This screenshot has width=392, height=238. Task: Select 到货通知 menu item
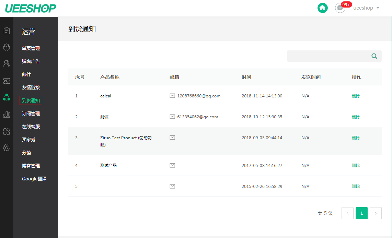31,100
